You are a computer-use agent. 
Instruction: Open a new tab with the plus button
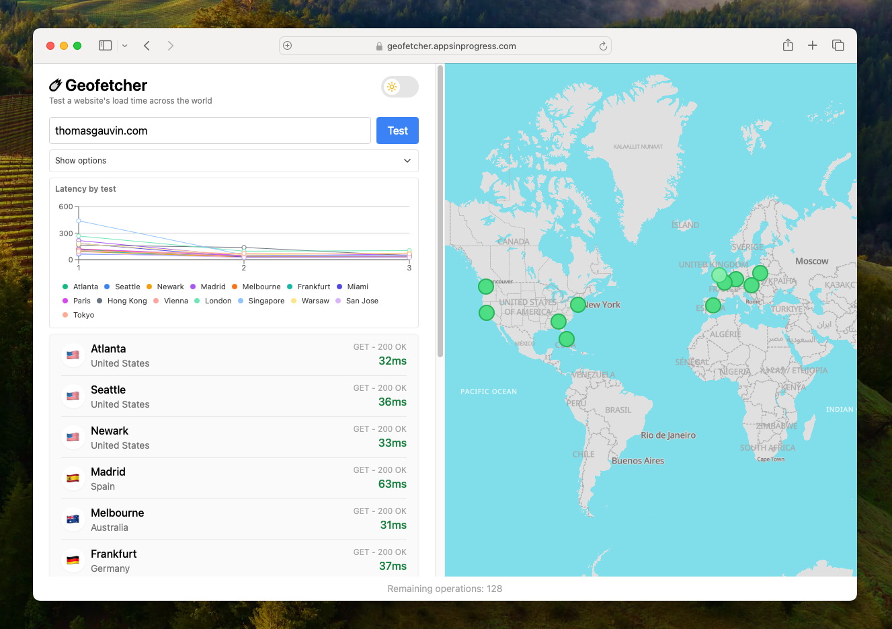pos(812,45)
